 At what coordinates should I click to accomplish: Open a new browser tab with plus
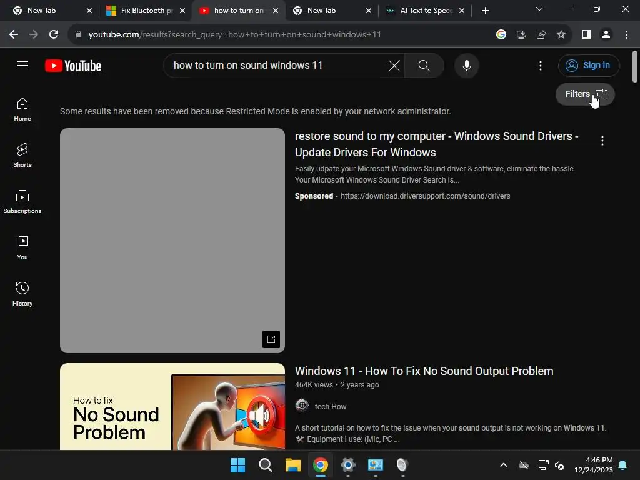[485, 11]
